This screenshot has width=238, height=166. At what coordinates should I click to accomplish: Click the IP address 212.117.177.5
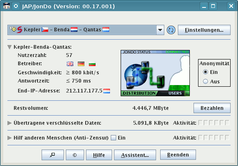click(x=84, y=91)
